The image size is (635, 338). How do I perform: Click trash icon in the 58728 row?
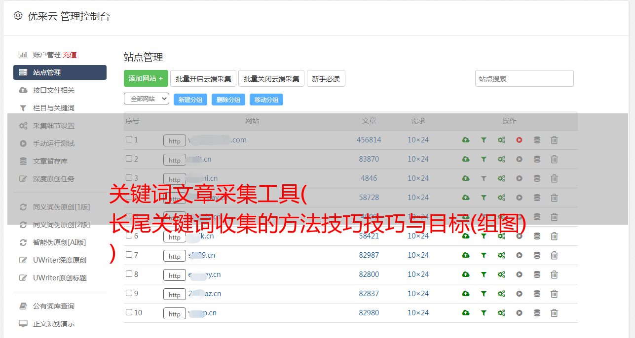[554, 198]
